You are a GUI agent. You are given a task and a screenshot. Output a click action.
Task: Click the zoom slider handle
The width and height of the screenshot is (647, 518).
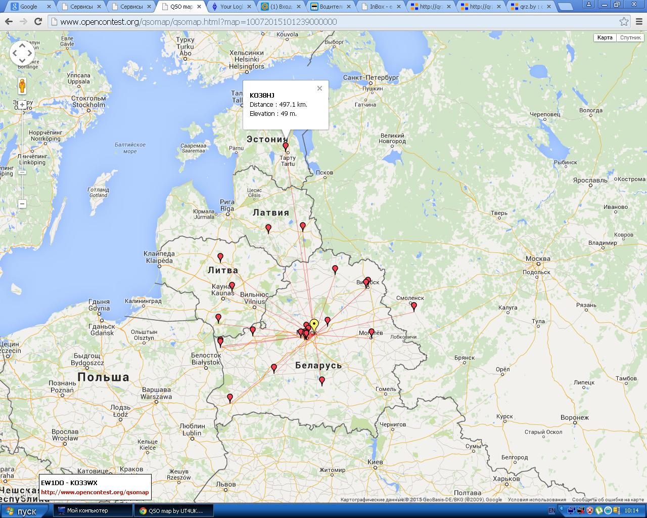point(22,172)
